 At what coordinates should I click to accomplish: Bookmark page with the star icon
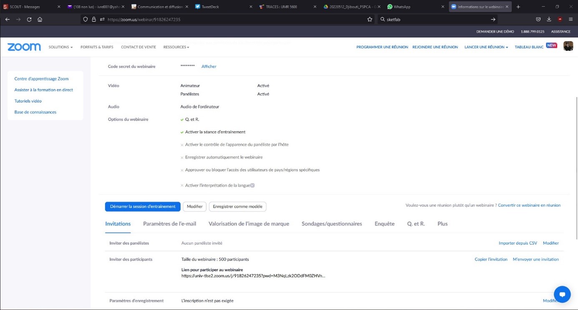(x=369, y=20)
